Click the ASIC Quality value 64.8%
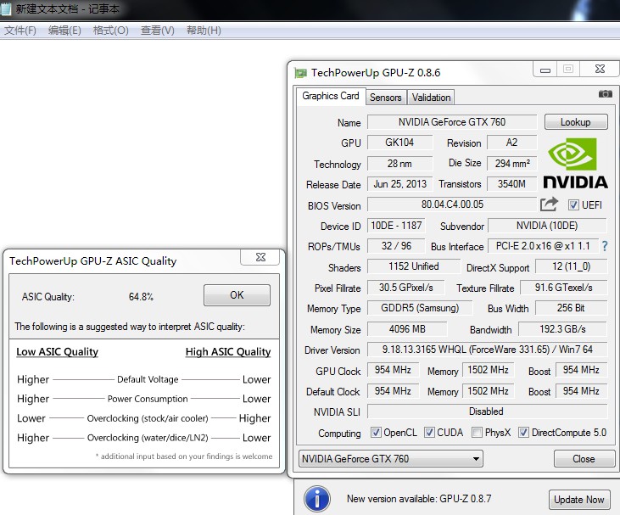Image resolution: width=620 pixels, height=515 pixels. 141,297
